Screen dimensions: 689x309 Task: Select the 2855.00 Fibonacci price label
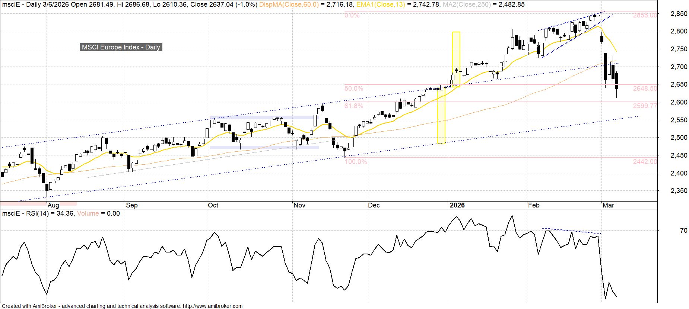pyautogui.click(x=645, y=15)
